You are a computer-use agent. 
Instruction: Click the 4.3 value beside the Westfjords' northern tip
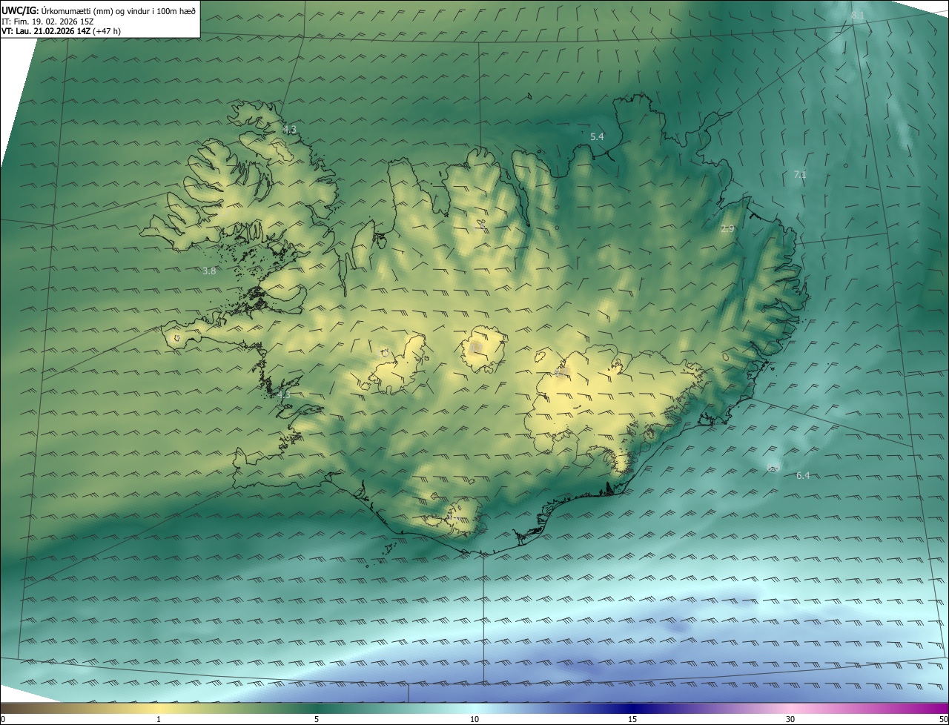pyautogui.click(x=289, y=129)
